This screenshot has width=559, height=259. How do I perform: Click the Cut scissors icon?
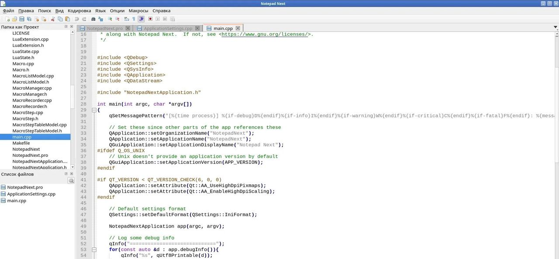pos(53,19)
